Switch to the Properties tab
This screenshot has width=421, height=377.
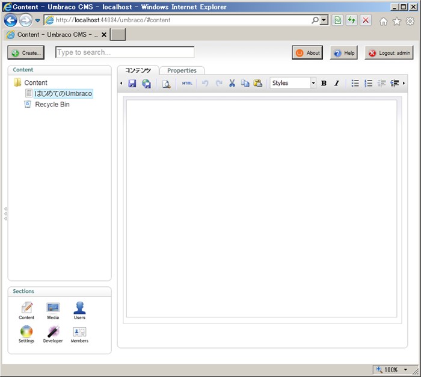[182, 70]
